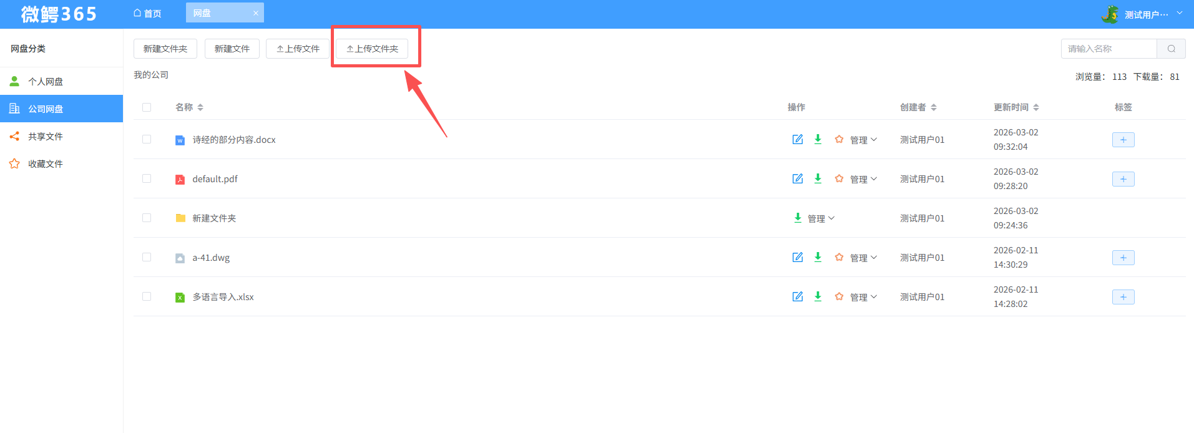
Task: Tick the a-41.dwg checkbox
Action: pos(147,257)
